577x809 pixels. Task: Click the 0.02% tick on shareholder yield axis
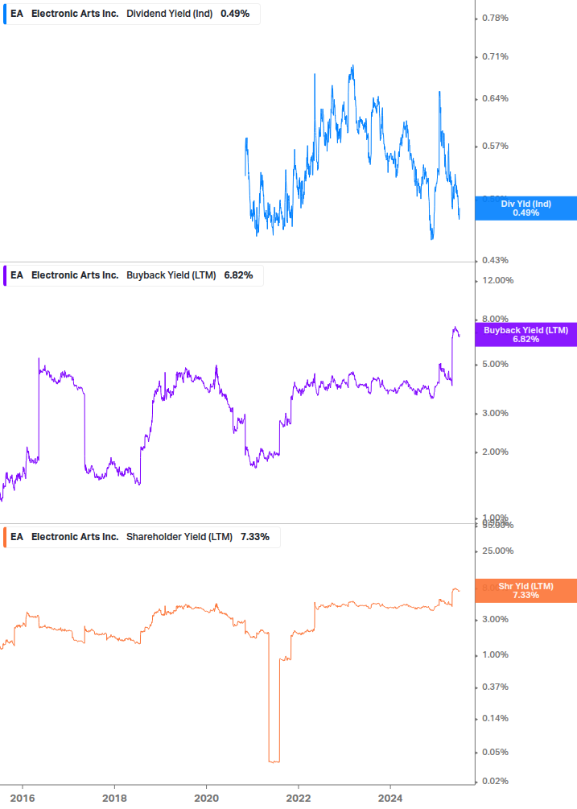tap(495, 781)
